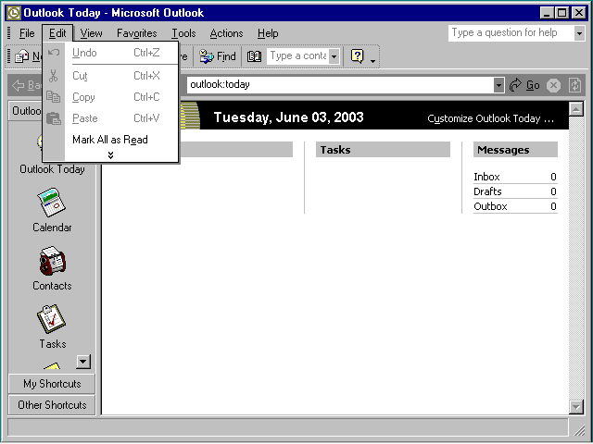
Task: Open the contact search dropdown arrow
Action: [x=334, y=56]
